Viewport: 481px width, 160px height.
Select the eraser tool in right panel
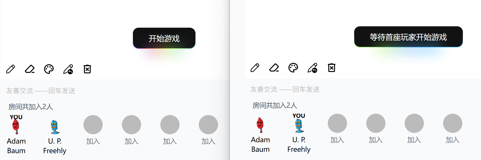(274, 68)
